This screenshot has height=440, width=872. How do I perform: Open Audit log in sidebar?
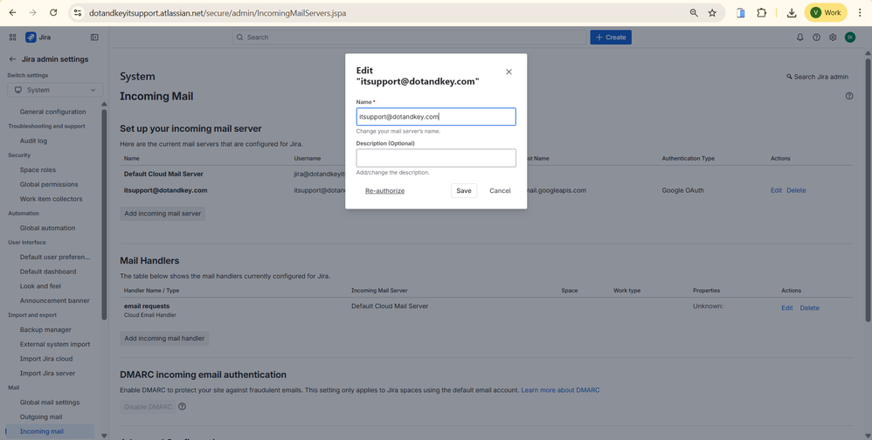pyautogui.click(x=33, y=141)
